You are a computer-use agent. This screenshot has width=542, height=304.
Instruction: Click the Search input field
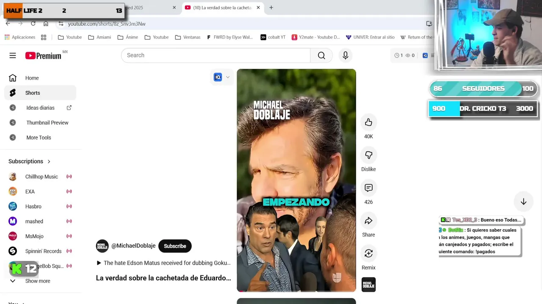pyautogui.click(x=216, y=55)
